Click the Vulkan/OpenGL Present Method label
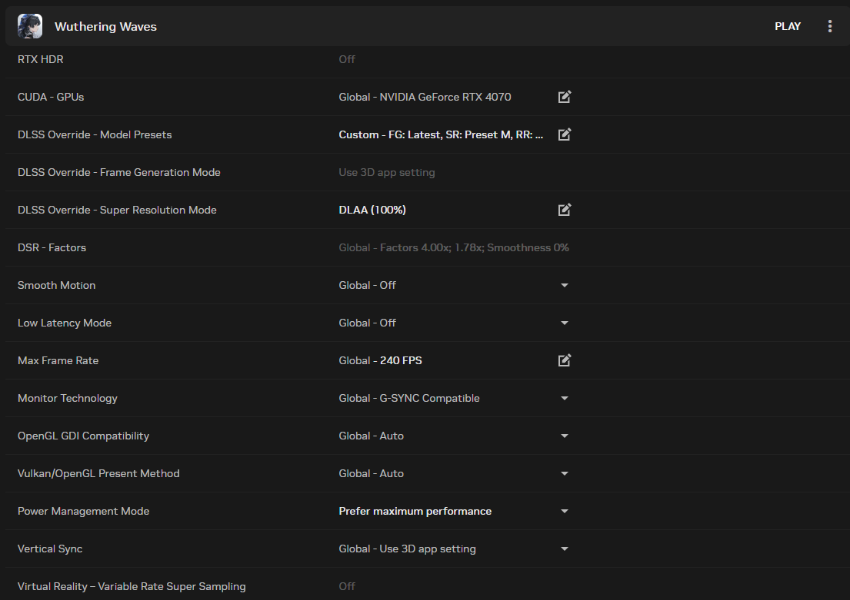 (x=98, y=473)
